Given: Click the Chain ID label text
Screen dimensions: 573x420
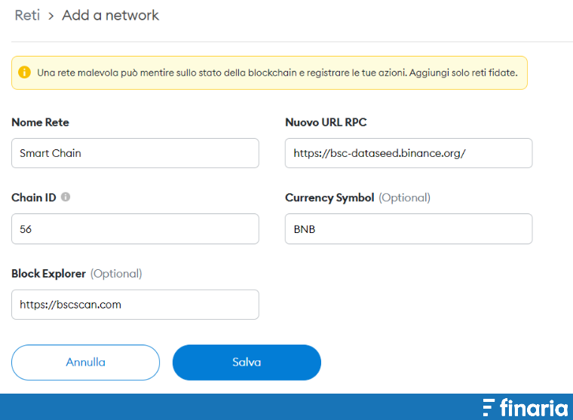Looking at the screenshot, I should (x=34, y=198).
